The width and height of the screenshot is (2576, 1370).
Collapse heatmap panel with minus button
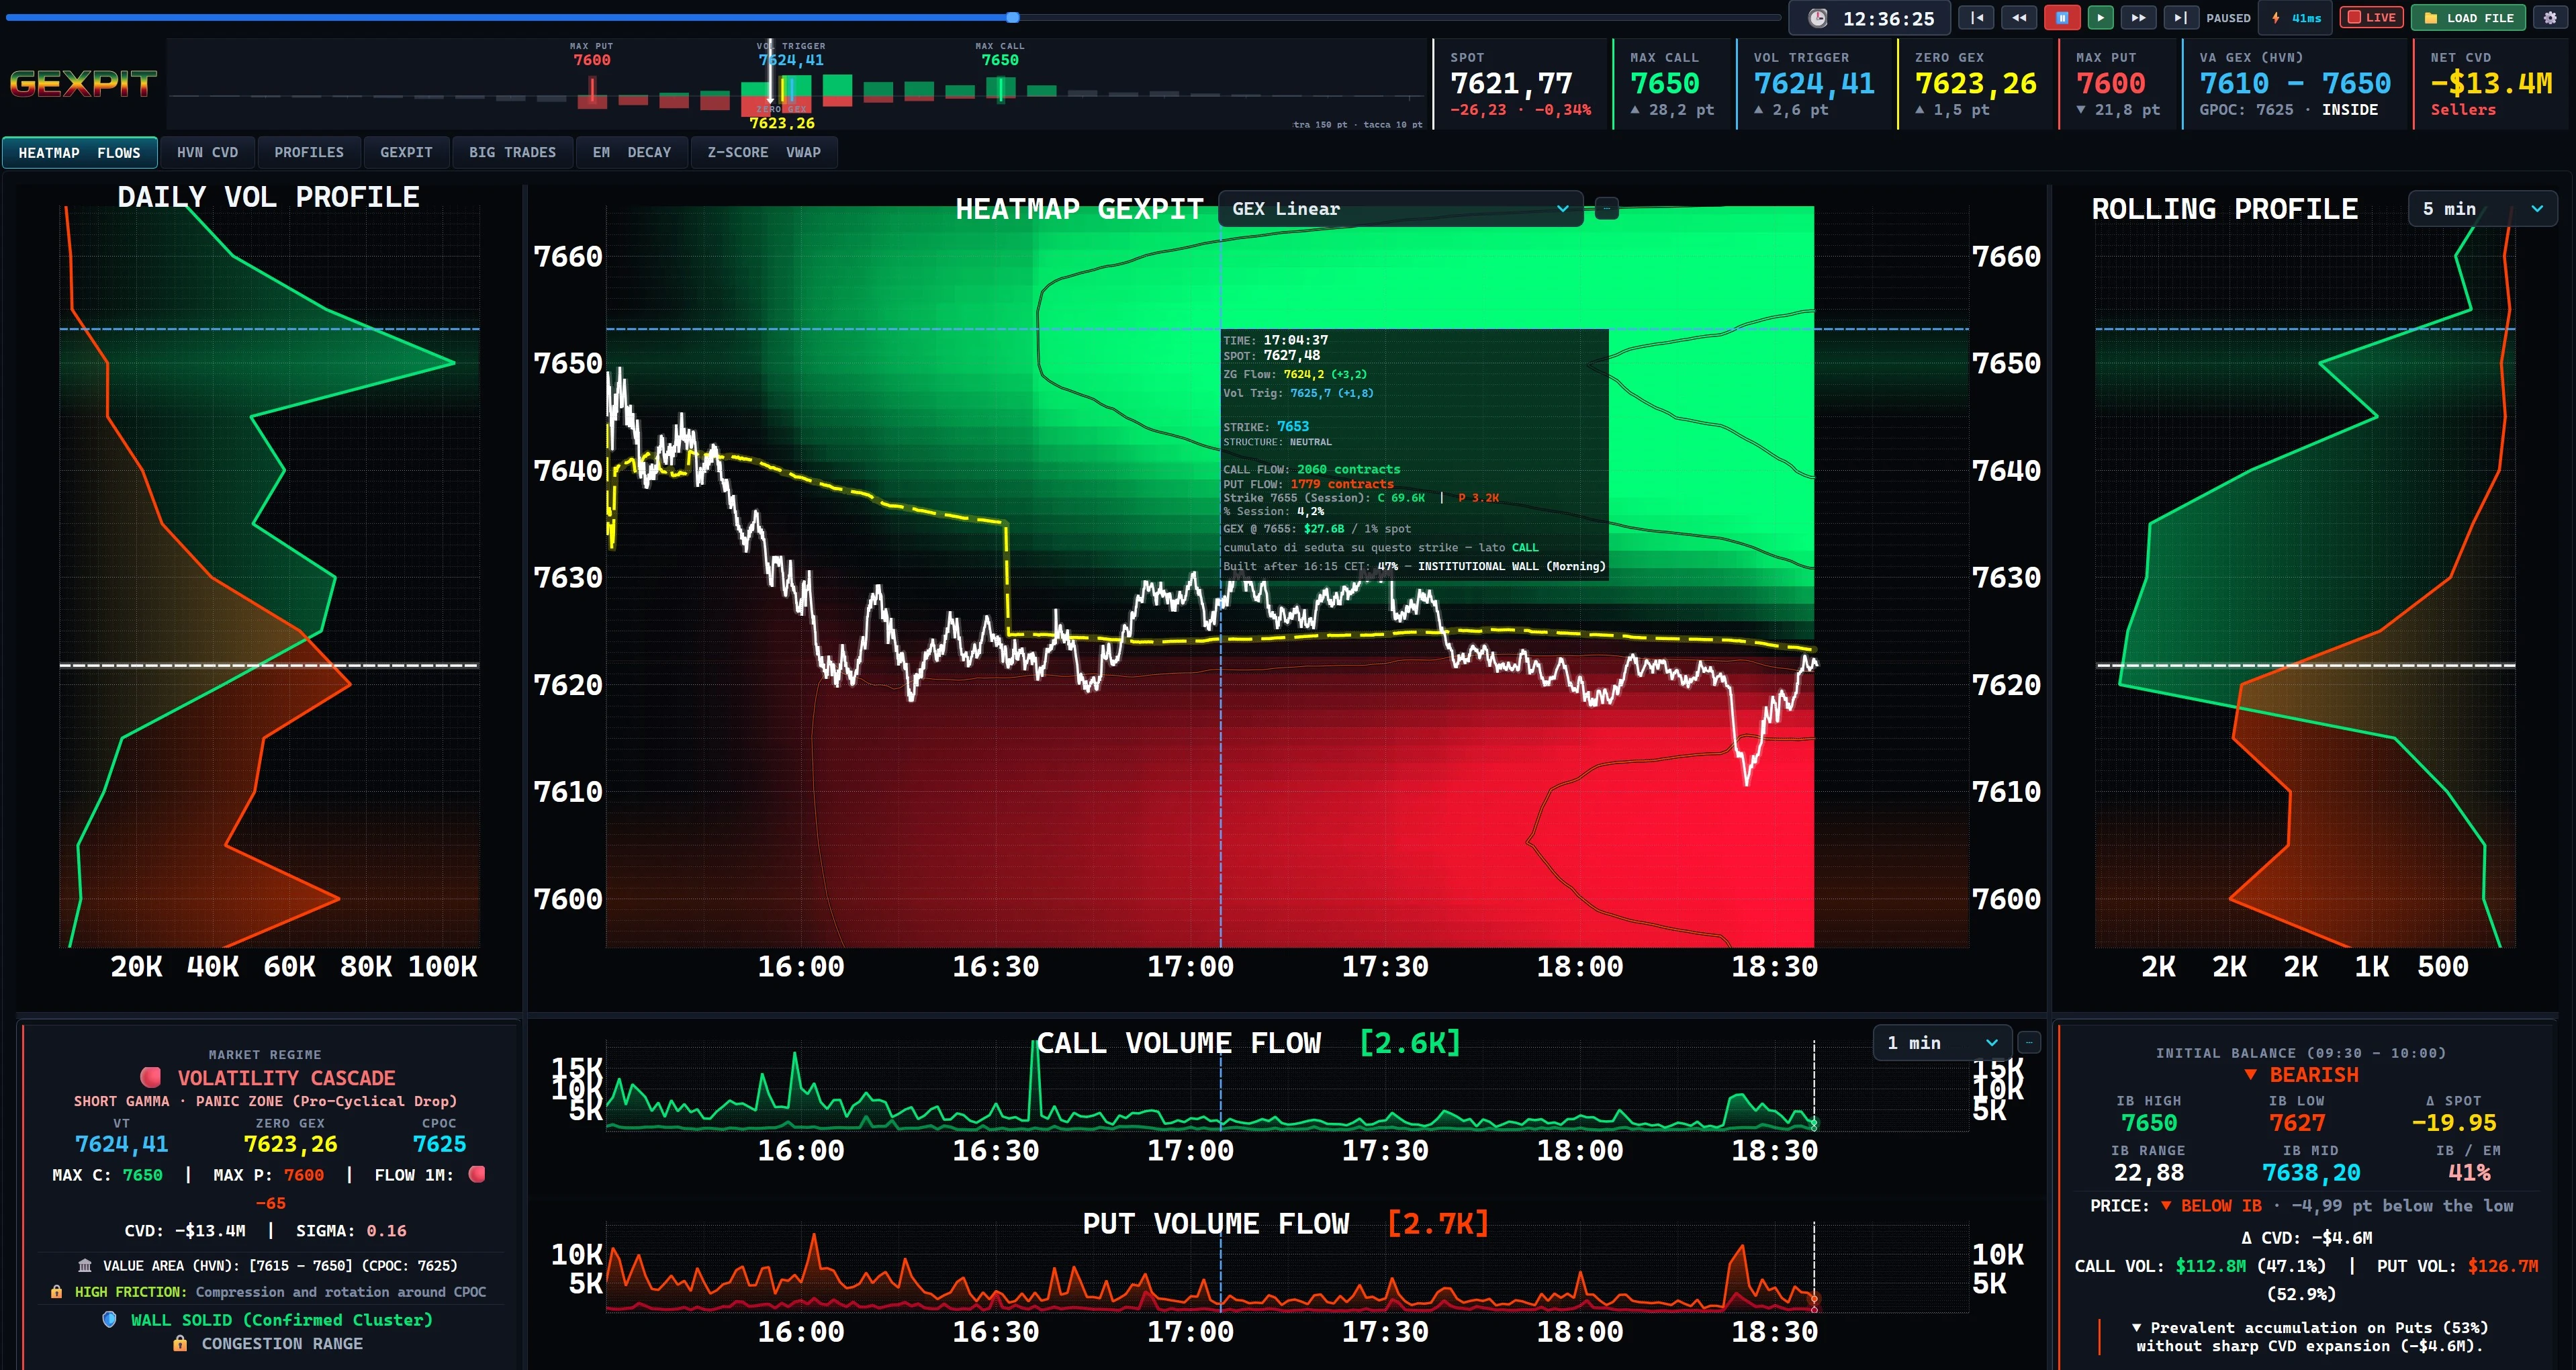[1606, 209]
